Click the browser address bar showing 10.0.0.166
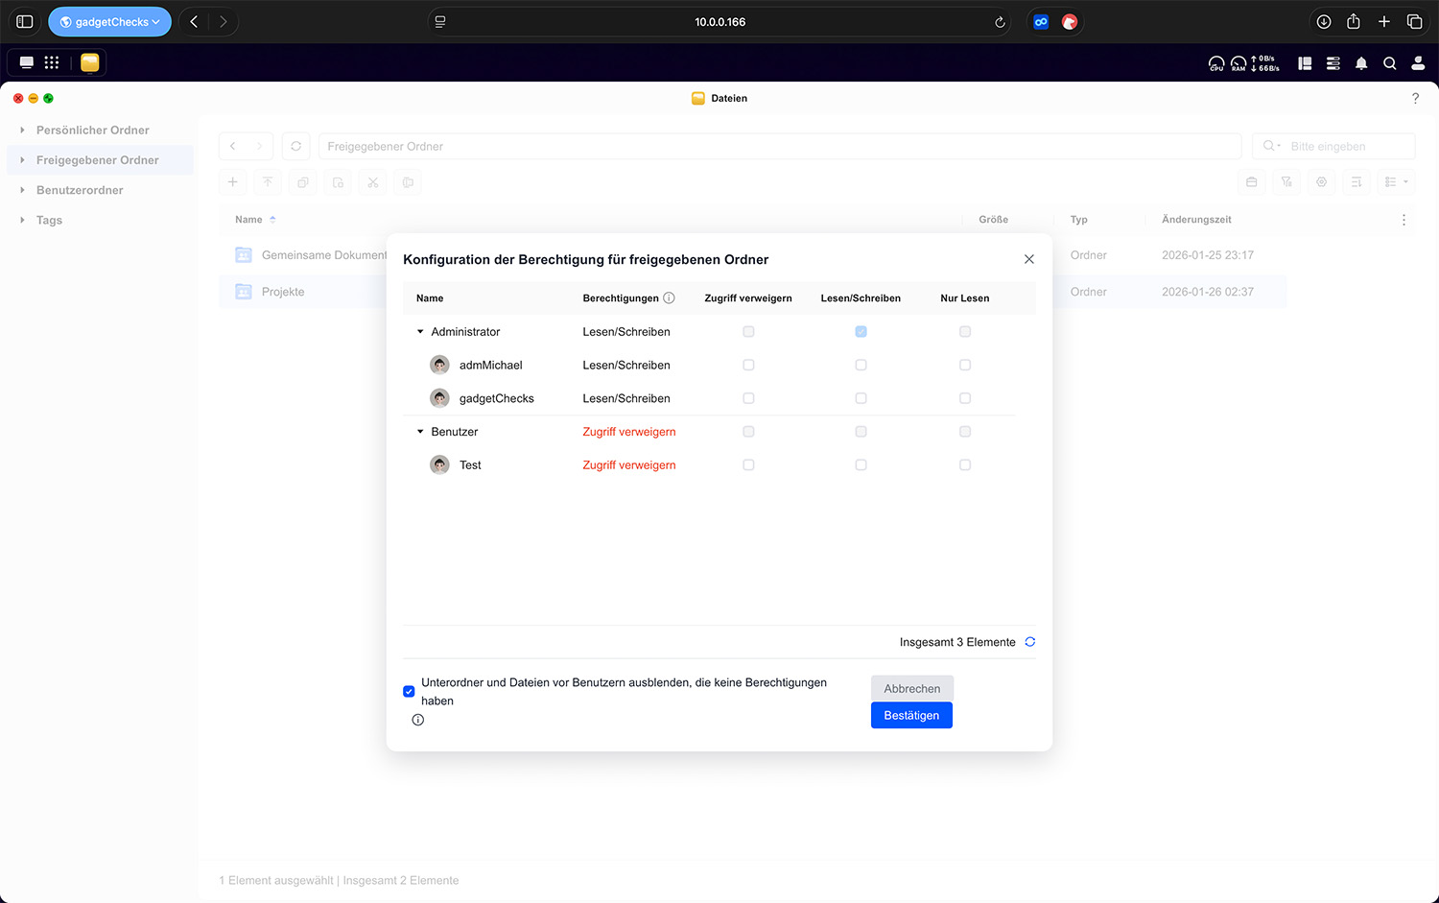Image resolution: width=1439 pixels, height=903 pixels. click(719, 22)
